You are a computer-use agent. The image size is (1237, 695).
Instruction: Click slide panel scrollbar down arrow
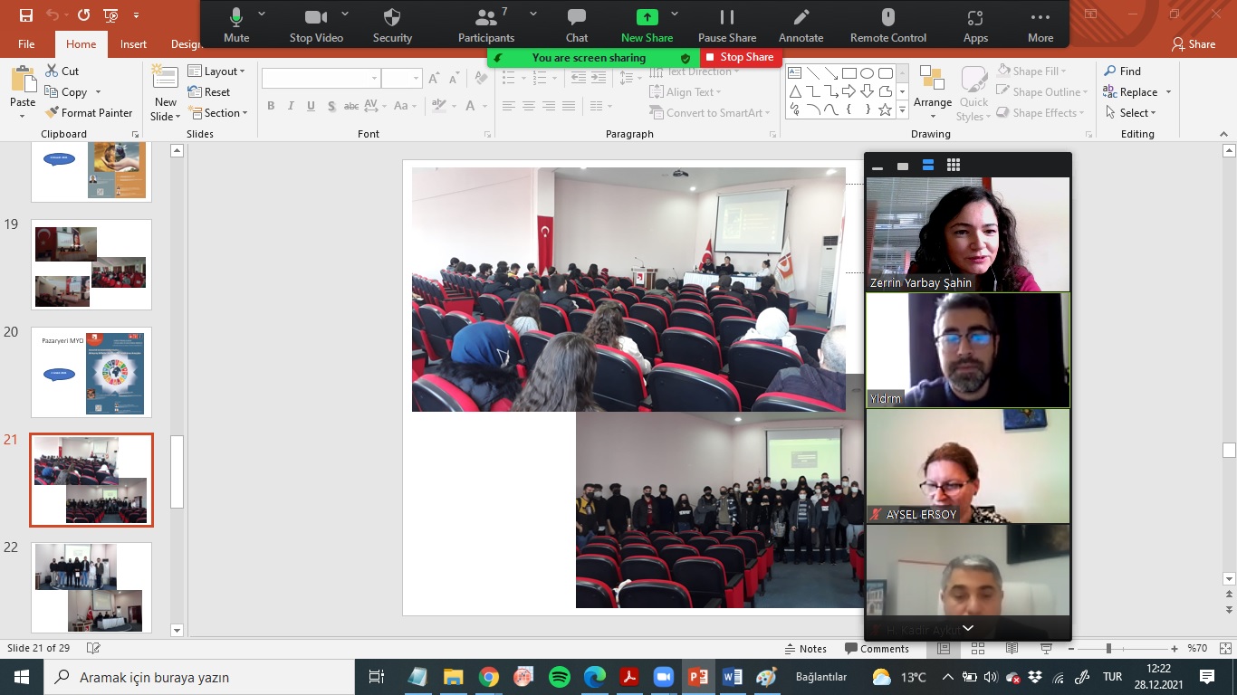[x=177, y=631]
